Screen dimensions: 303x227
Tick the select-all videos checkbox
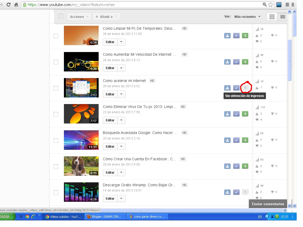(x=61, y=16)
